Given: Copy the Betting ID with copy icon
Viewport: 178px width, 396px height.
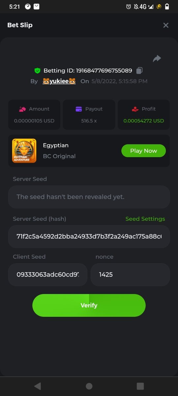Looking at the screenshot, I should 139,71.
